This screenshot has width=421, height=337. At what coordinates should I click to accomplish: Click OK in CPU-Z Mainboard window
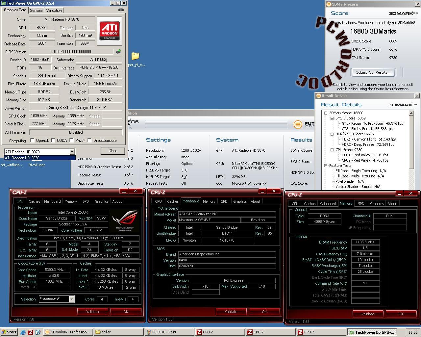point(264,312)
